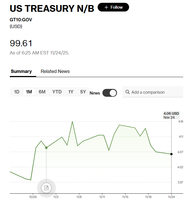Show the 5Y time range
Screen dimensions: 195x205
[83, 92]
